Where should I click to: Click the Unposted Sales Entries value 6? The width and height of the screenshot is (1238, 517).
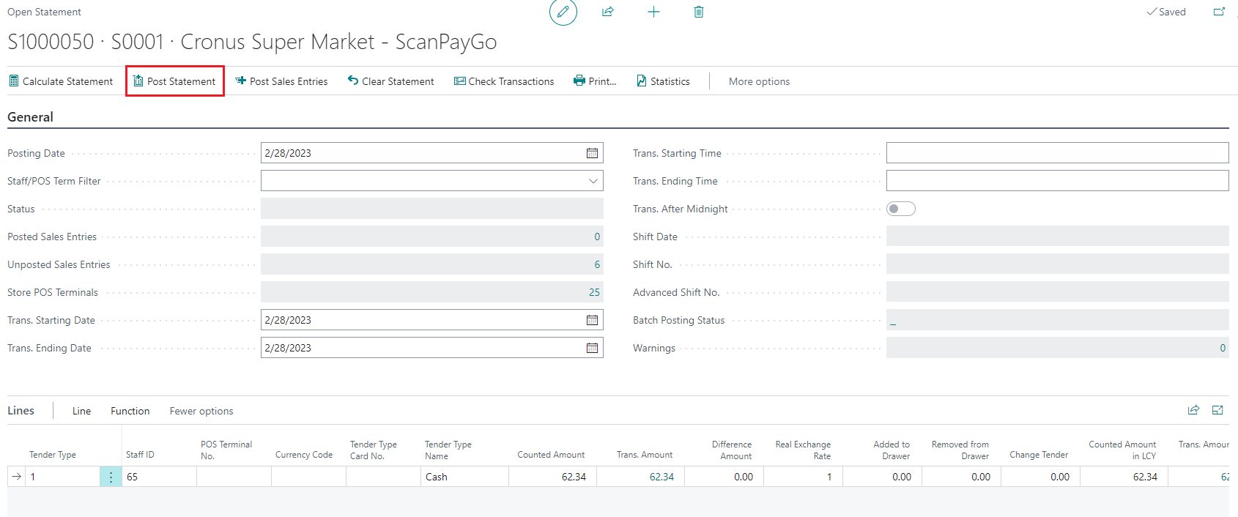596,264
